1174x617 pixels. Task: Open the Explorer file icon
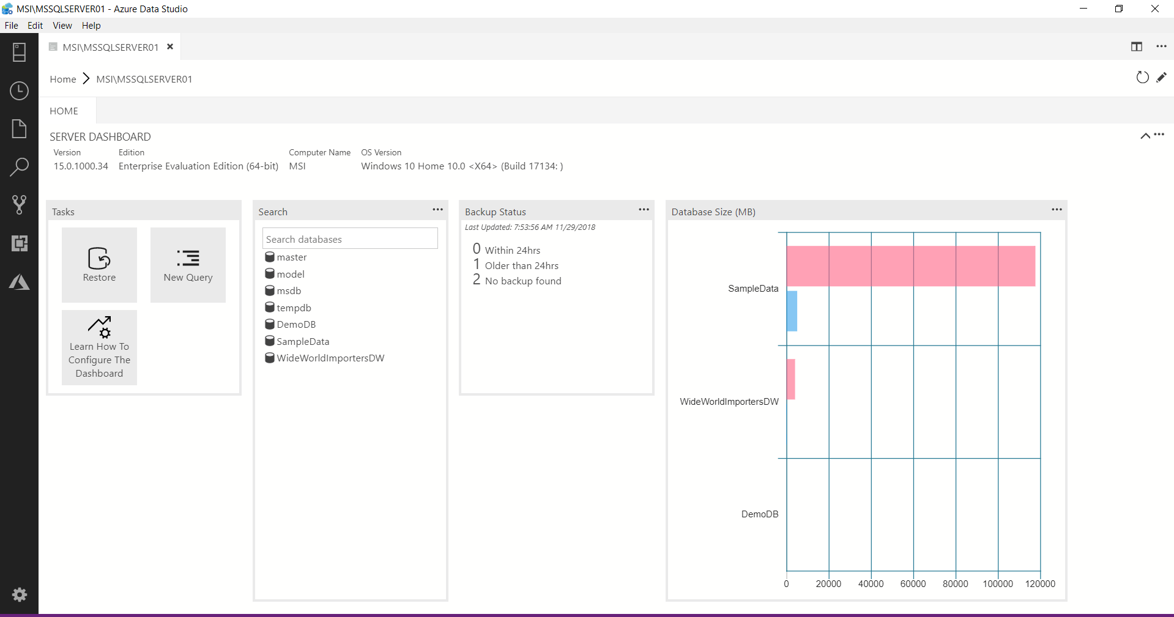(x=19, y=129)
